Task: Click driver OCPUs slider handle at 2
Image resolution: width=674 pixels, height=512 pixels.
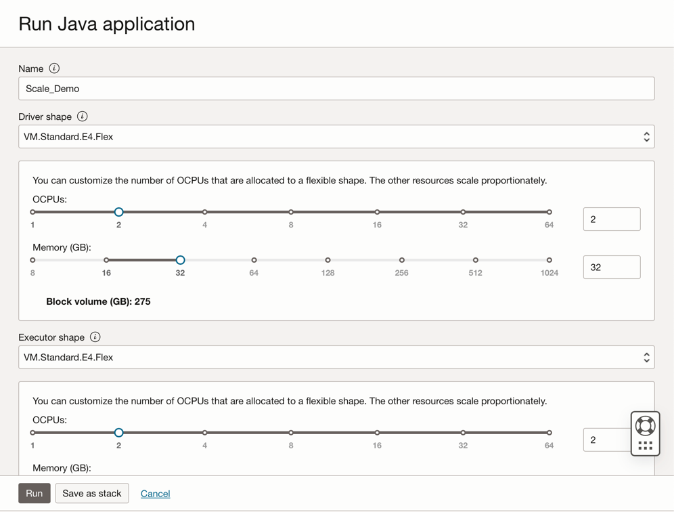Action: (x=119, y=212)
